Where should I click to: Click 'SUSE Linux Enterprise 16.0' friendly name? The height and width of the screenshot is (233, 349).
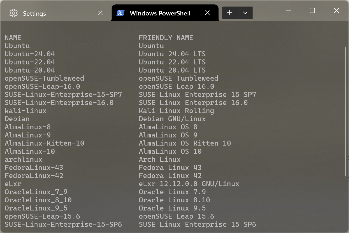(x=193, y=103)
